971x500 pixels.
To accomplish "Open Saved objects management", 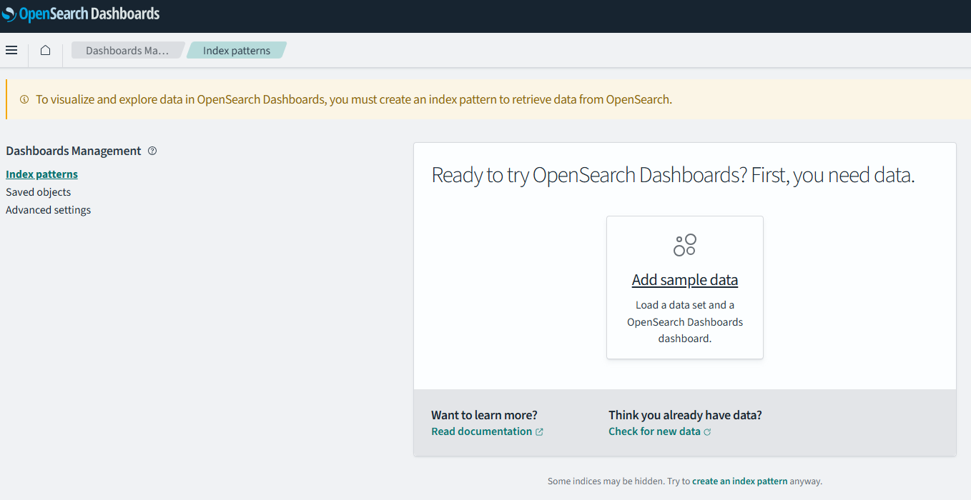I will click(x=38, y=191).
